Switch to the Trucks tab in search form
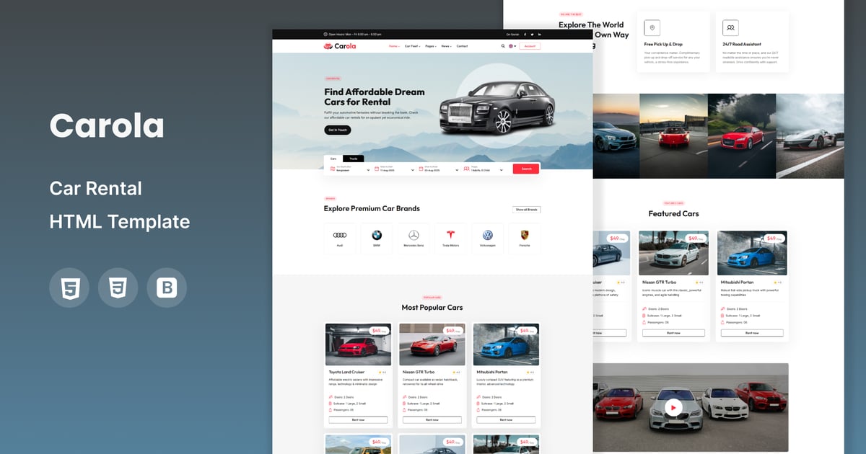Screen dimensions: 866x454 coord(354,159)
